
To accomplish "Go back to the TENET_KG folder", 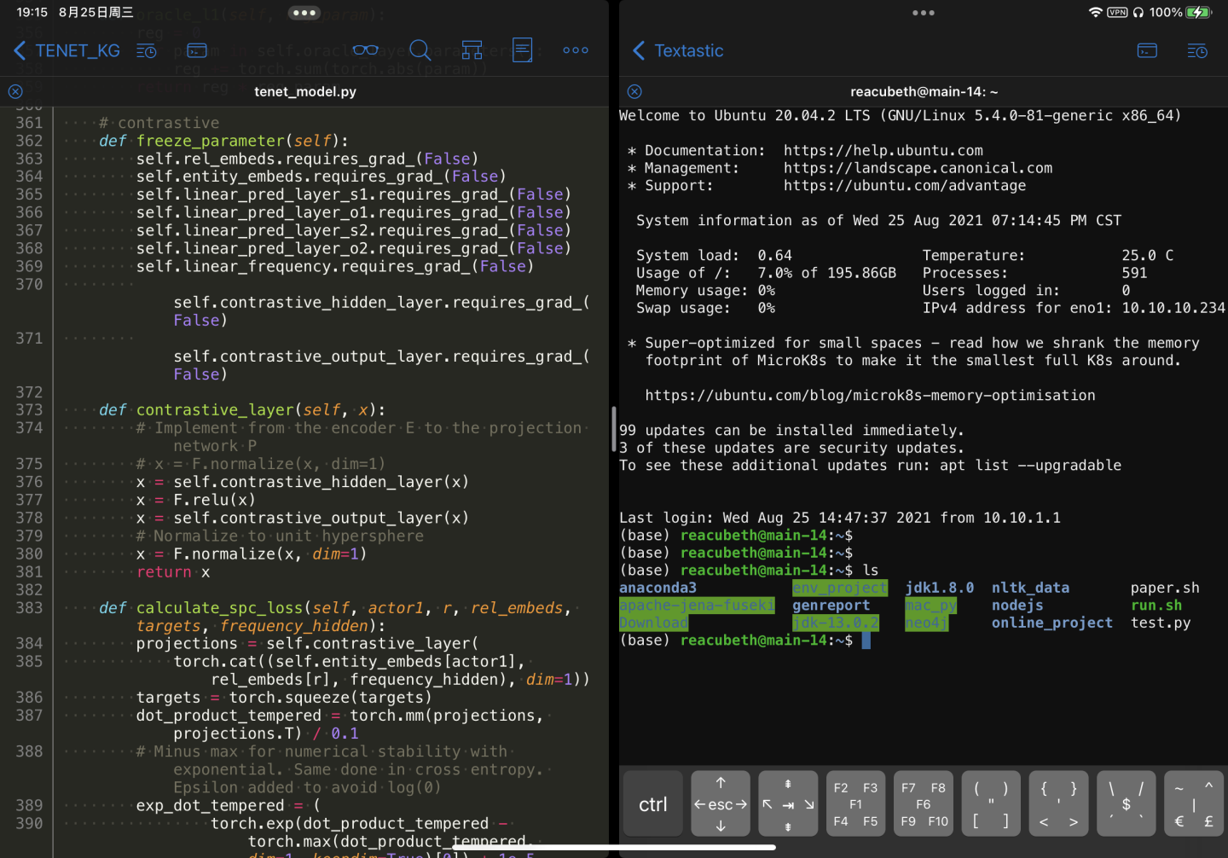I will (67, 50).
